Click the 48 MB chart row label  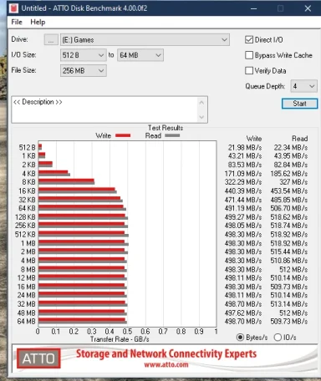coord(27,313)
